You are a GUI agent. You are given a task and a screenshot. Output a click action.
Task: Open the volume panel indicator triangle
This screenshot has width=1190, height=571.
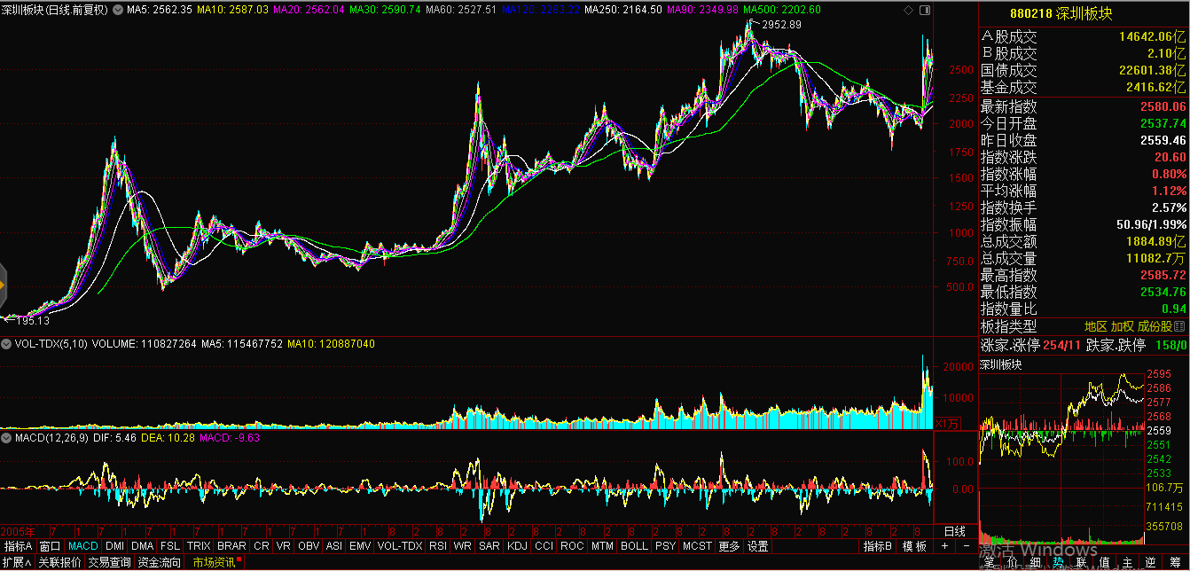click(x=6, y=343)
